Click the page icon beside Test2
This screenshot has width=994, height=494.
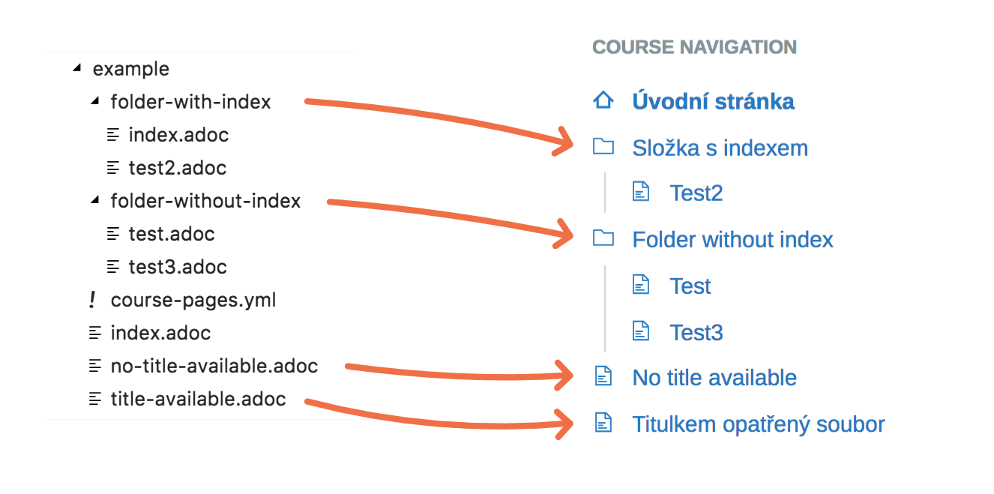(640, 192)
